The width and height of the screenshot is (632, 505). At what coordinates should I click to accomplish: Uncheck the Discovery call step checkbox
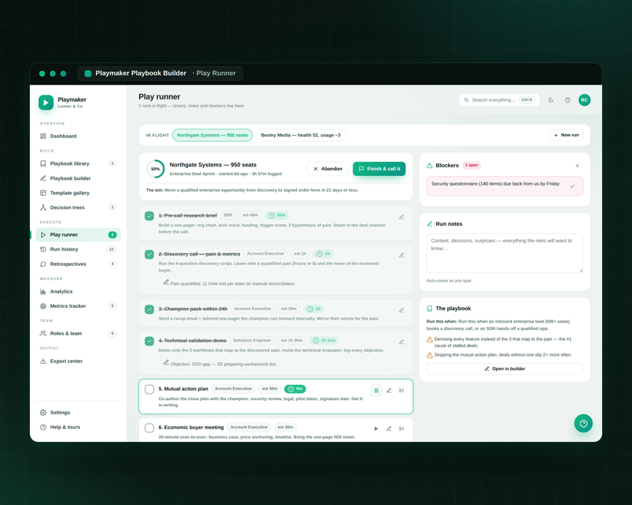click(149, 255)
